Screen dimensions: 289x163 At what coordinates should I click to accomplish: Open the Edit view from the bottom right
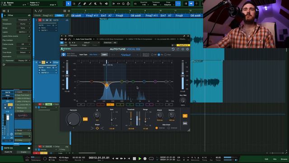(266, 159)
